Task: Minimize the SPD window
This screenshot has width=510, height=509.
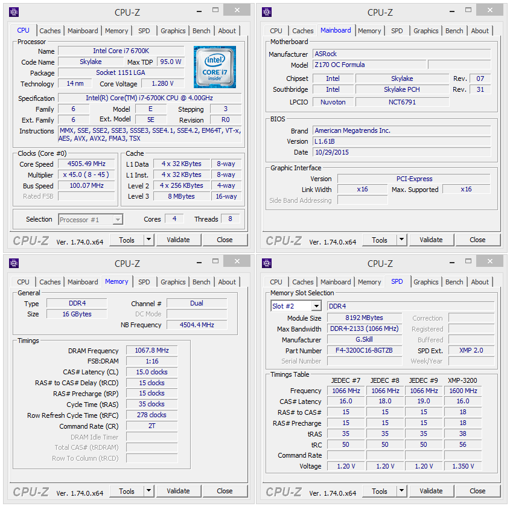Action: point(452,262)
